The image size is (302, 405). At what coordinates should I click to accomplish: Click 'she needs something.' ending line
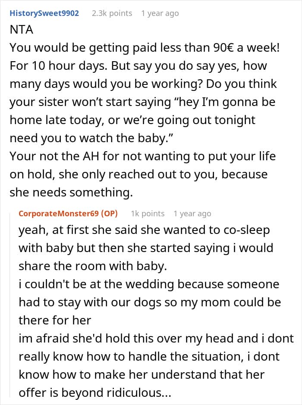point(71,193)
